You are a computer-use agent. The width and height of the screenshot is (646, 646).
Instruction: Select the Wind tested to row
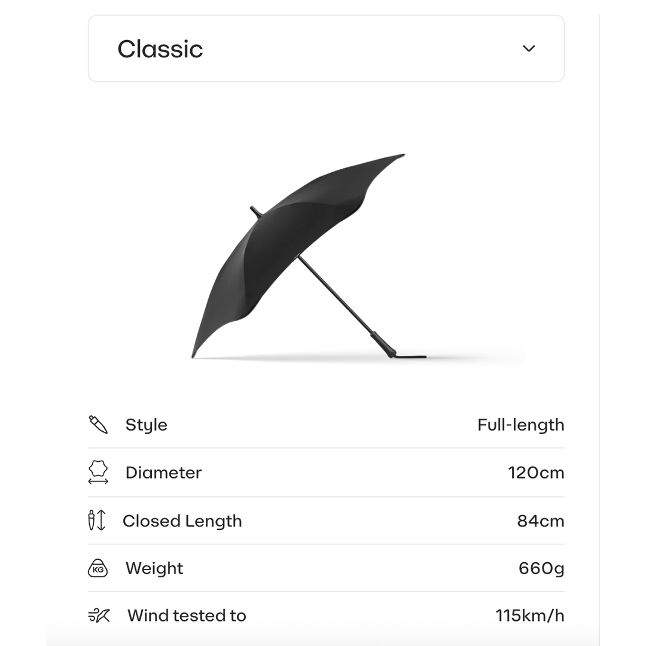[326, 615]
